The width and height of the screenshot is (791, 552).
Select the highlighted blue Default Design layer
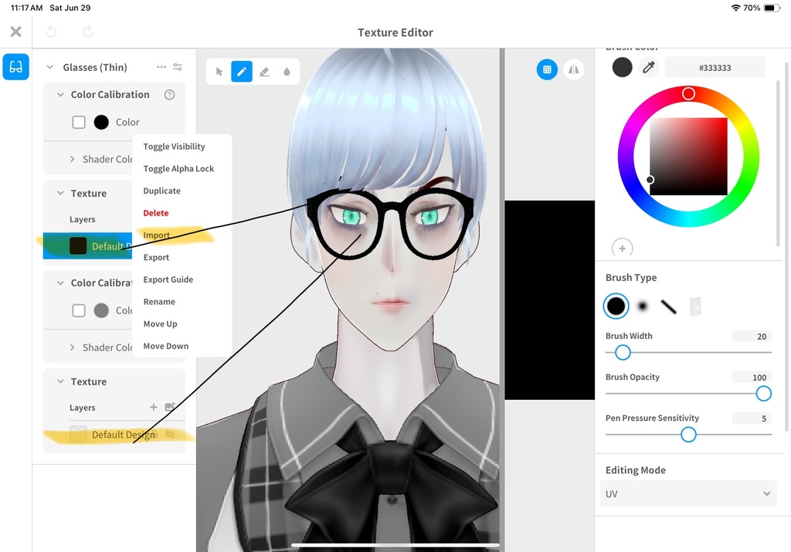pyautogui.click(x=88, y=246)
